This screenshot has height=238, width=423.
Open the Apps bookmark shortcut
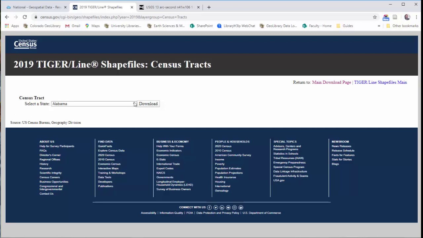pyautogui.click(x=12, y=26)
